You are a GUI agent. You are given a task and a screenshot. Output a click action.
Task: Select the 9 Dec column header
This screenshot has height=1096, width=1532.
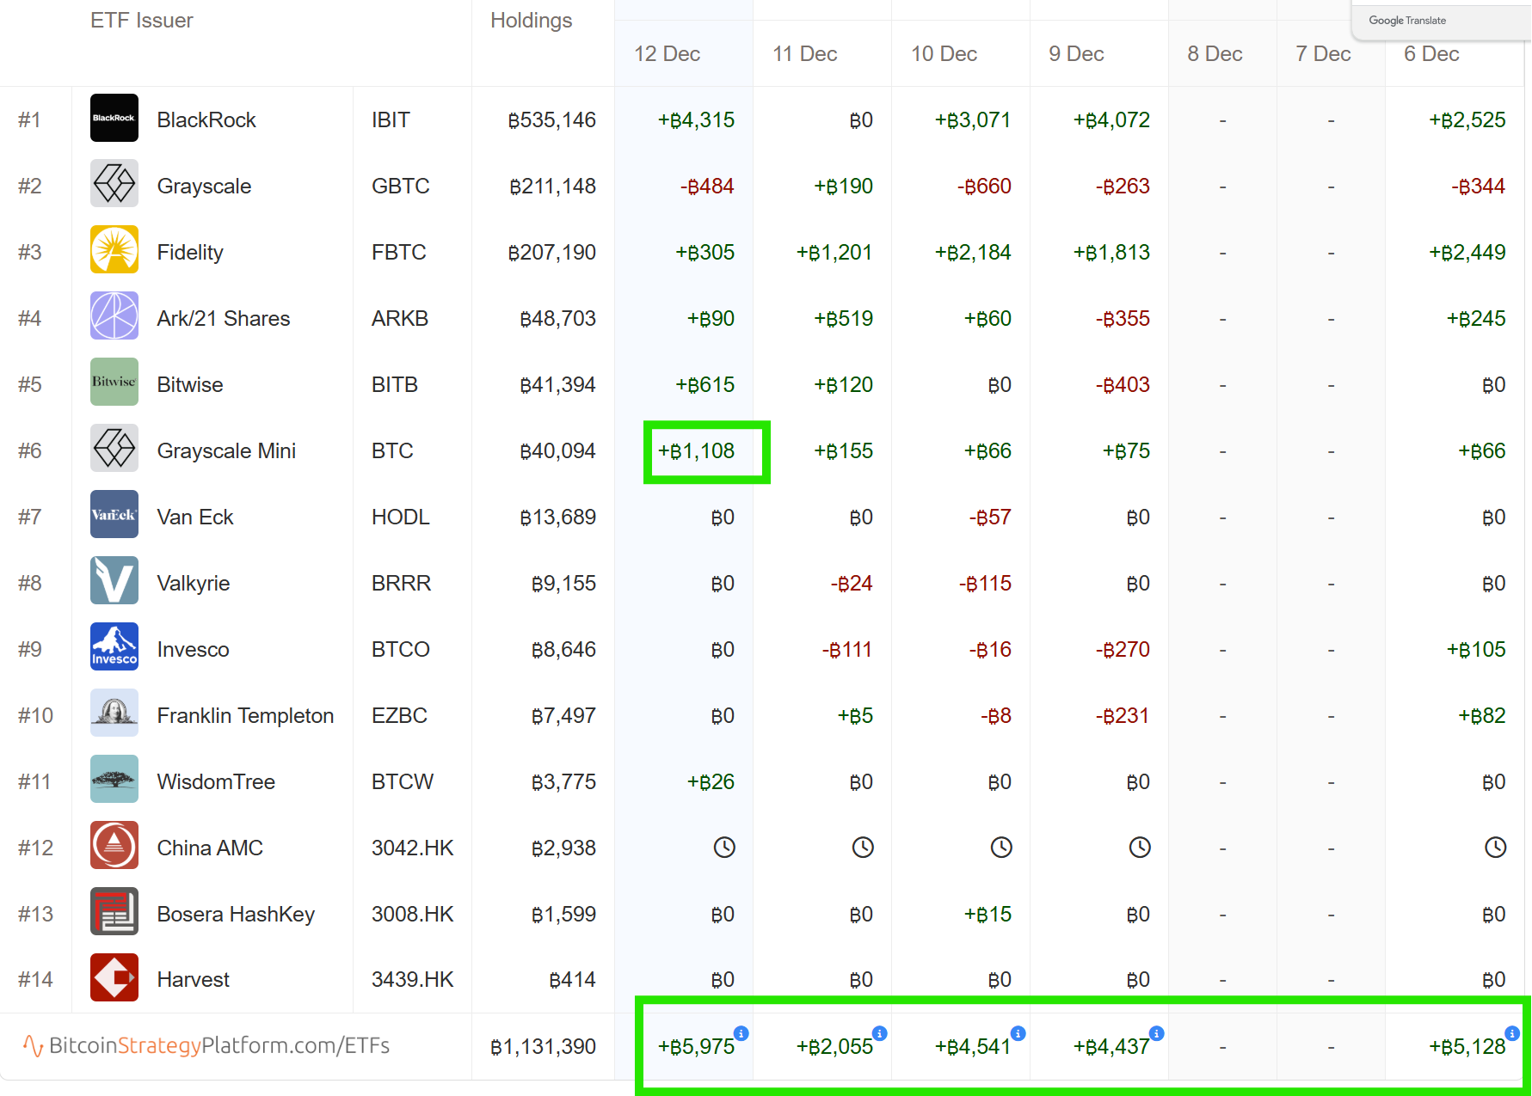(x=1077, y=54)
